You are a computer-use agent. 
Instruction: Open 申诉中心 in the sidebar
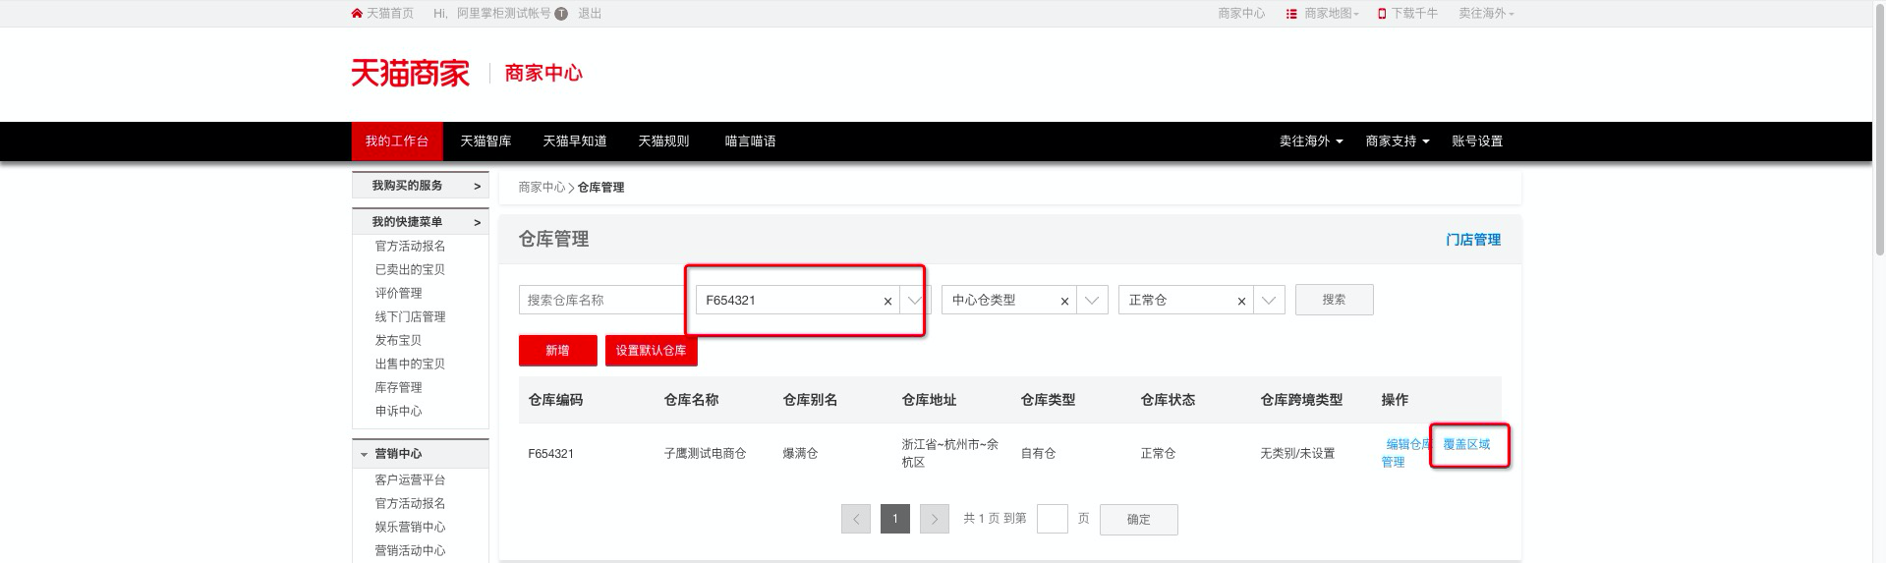(398, 412)
